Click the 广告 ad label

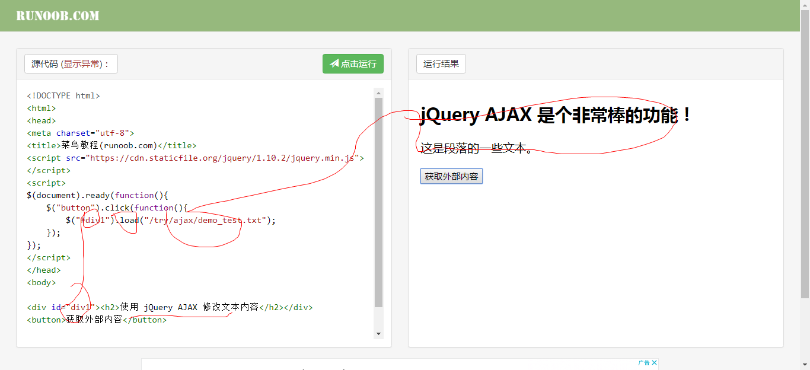[x=644, y=363]
